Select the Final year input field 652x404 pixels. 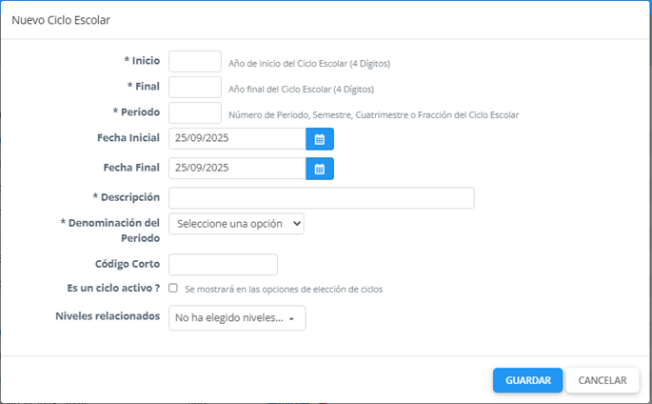[195, 88]
